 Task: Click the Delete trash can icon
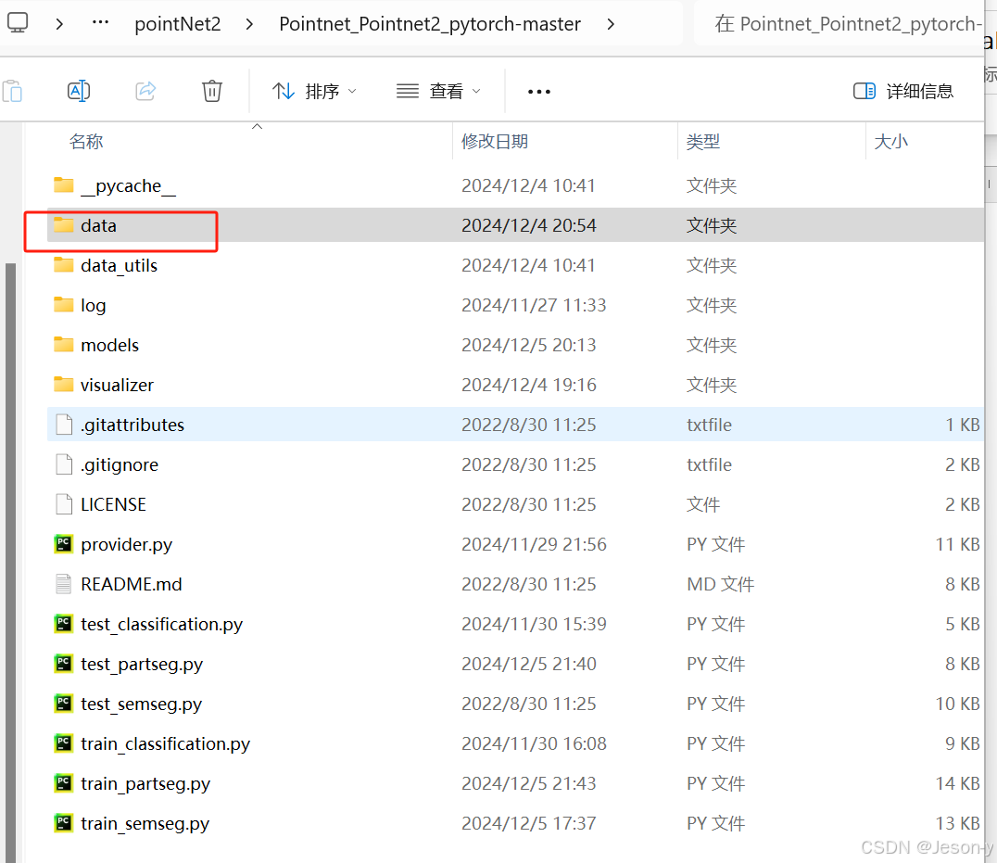click(x=212, y=91)
